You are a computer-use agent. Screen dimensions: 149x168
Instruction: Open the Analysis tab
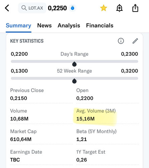click(69, 26)
